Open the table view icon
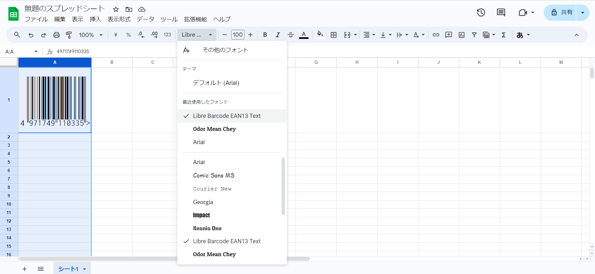The image size is (595, 274). tap(486, 35)
